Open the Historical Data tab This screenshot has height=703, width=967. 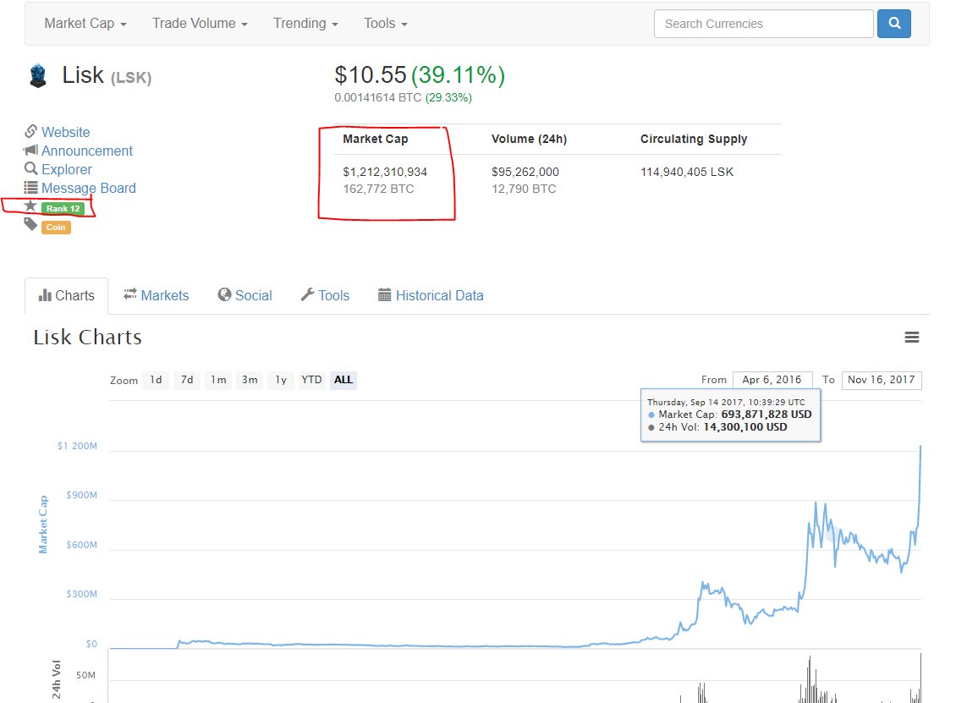[x=431, y=295]
